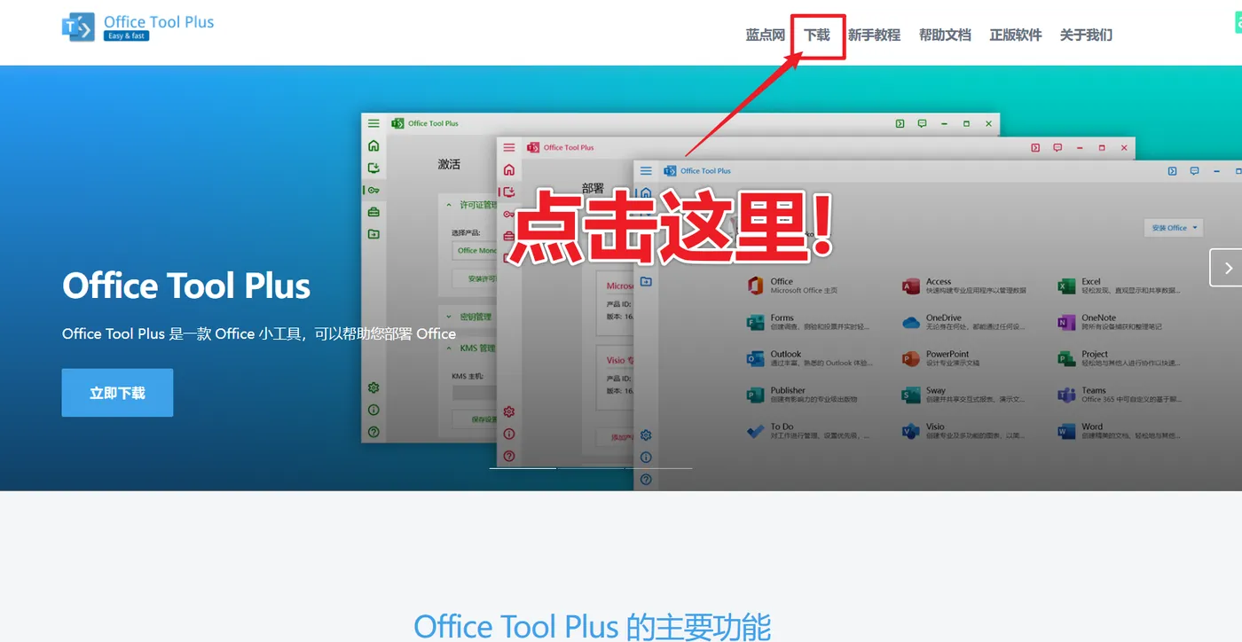Screen dimensions: 1242x642
Task: Select the deploy icon in green window sidebar
Action: (x=373, y=168)
